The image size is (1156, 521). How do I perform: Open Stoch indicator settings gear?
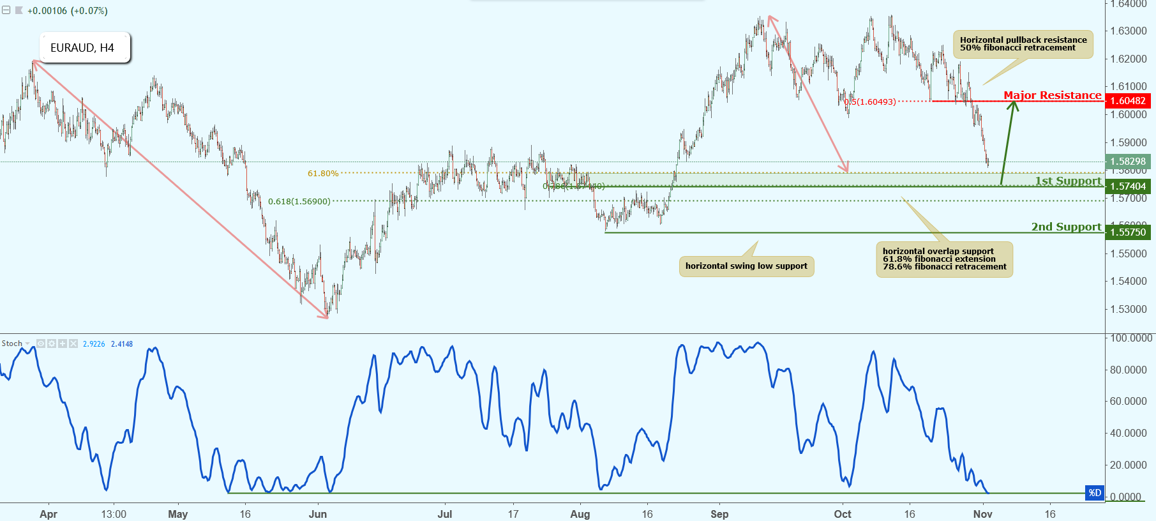[x=52, y=344]
